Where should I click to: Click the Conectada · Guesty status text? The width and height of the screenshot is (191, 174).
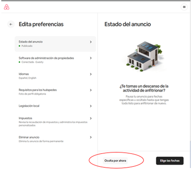tap(32, 62)
